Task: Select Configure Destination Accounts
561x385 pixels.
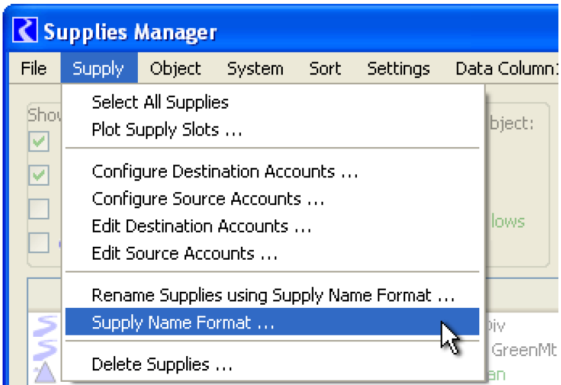Action: click(225, 172)
